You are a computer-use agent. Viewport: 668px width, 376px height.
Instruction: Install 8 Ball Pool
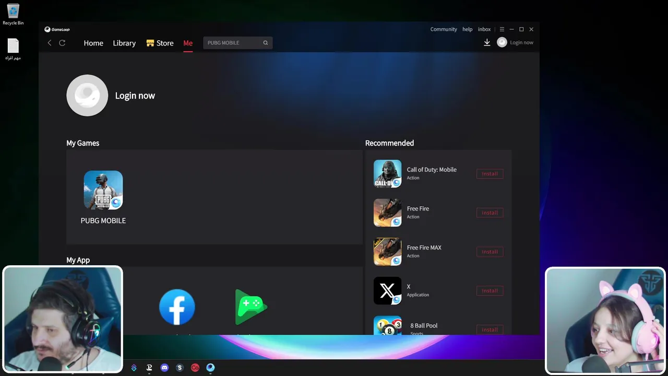pos(490,330)
